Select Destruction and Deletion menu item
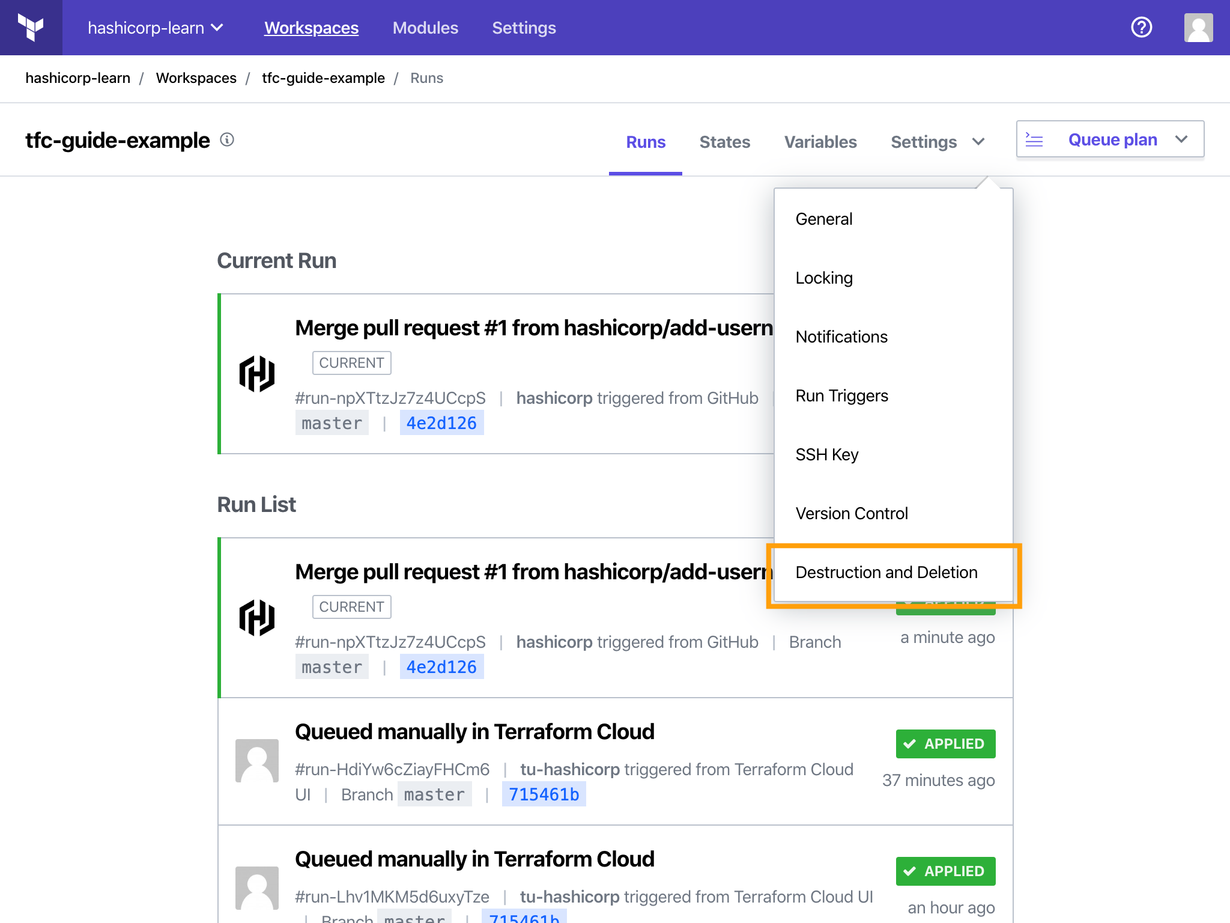Viewport: 1230px width, 923px height. tap(886, 572)
